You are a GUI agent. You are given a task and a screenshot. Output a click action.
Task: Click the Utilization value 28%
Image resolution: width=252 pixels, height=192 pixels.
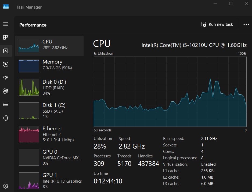click(100, 146)
